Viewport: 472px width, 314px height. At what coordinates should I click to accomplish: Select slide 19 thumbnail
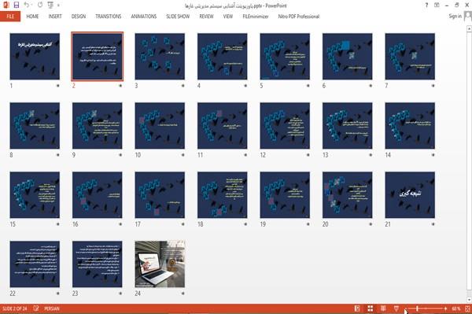[285, 195]
